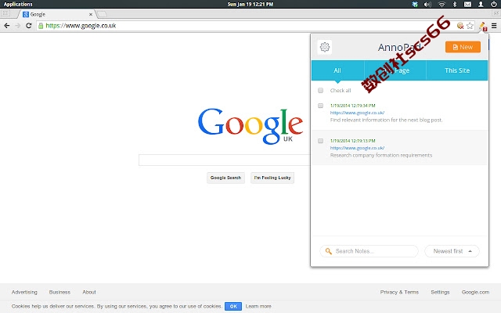Viewport: 501px width, 313px height.
Task: Go back with browser back arrow
Action: click(x=7, y=26)
